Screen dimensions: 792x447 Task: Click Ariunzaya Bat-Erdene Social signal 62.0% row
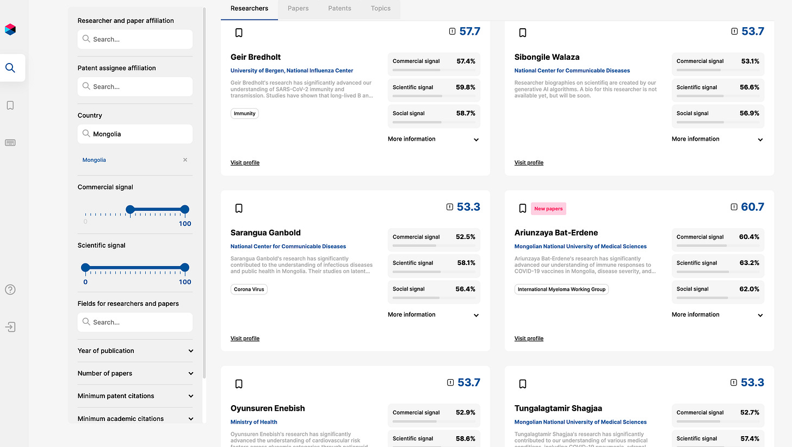[718, 292]
